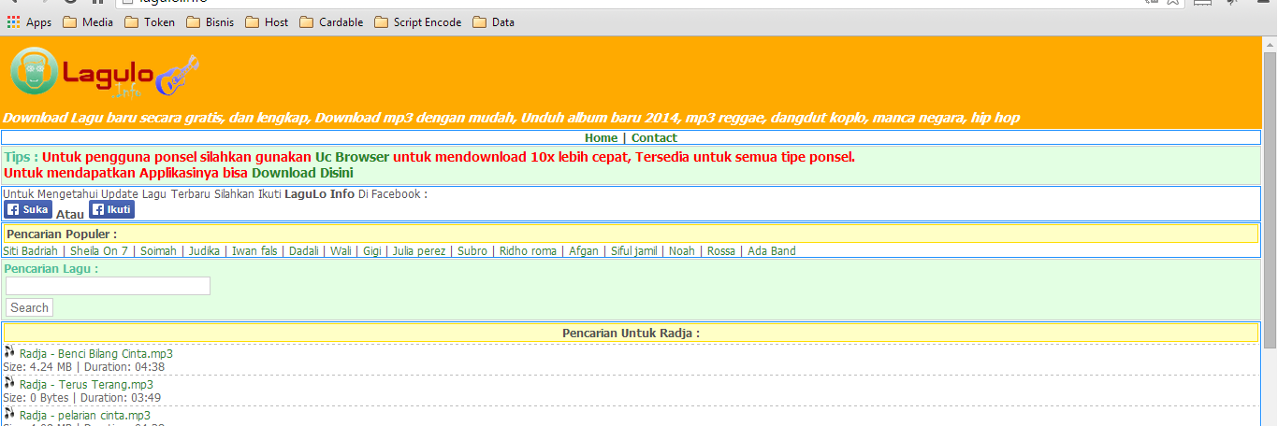Click the Download Disini link
The width and height of the screenshot is (1278, 426).
(x=302, y=173)
